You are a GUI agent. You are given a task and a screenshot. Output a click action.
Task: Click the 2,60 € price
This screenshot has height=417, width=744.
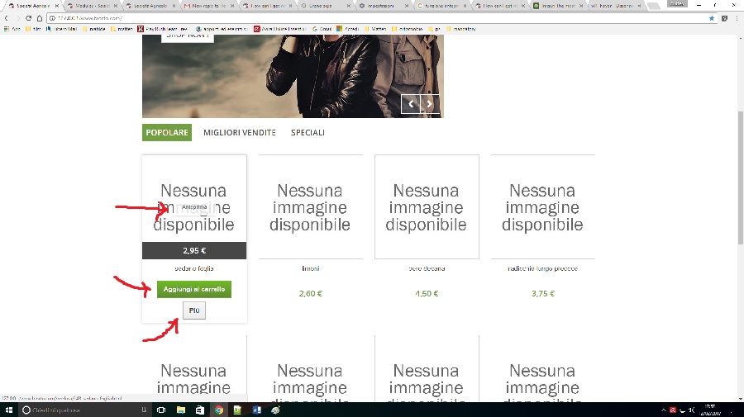pos(310,294)
